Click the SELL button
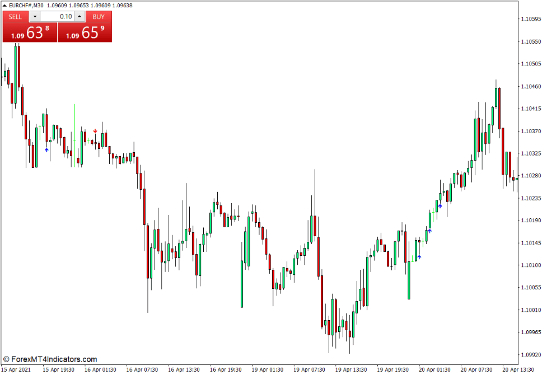This screenshot has width=547, height=375. [15, 17]
